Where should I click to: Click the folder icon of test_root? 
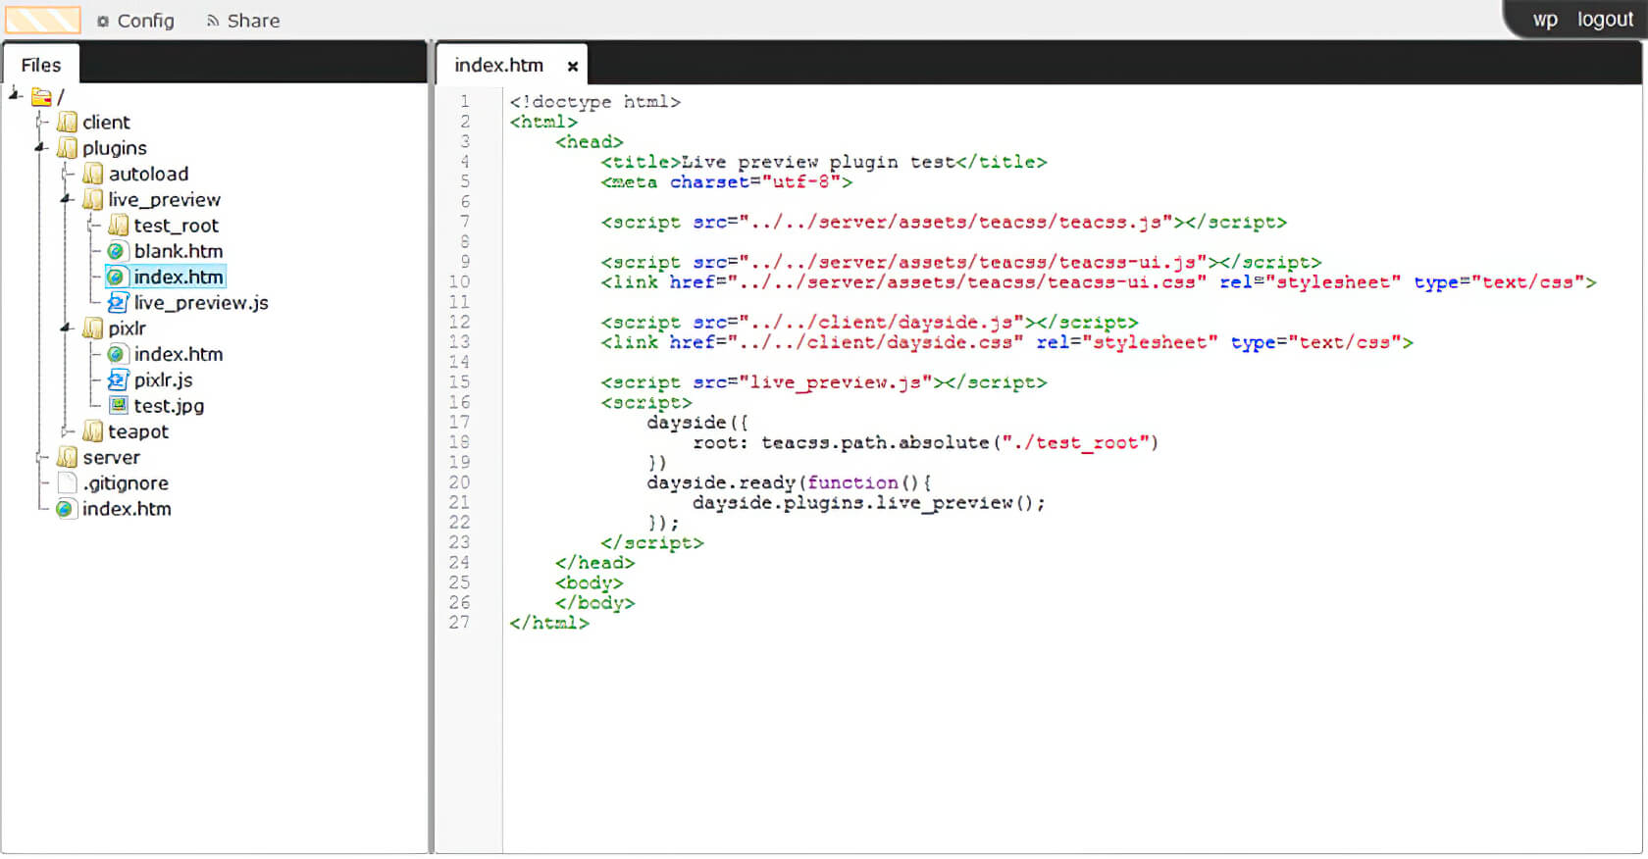[118, 227]
